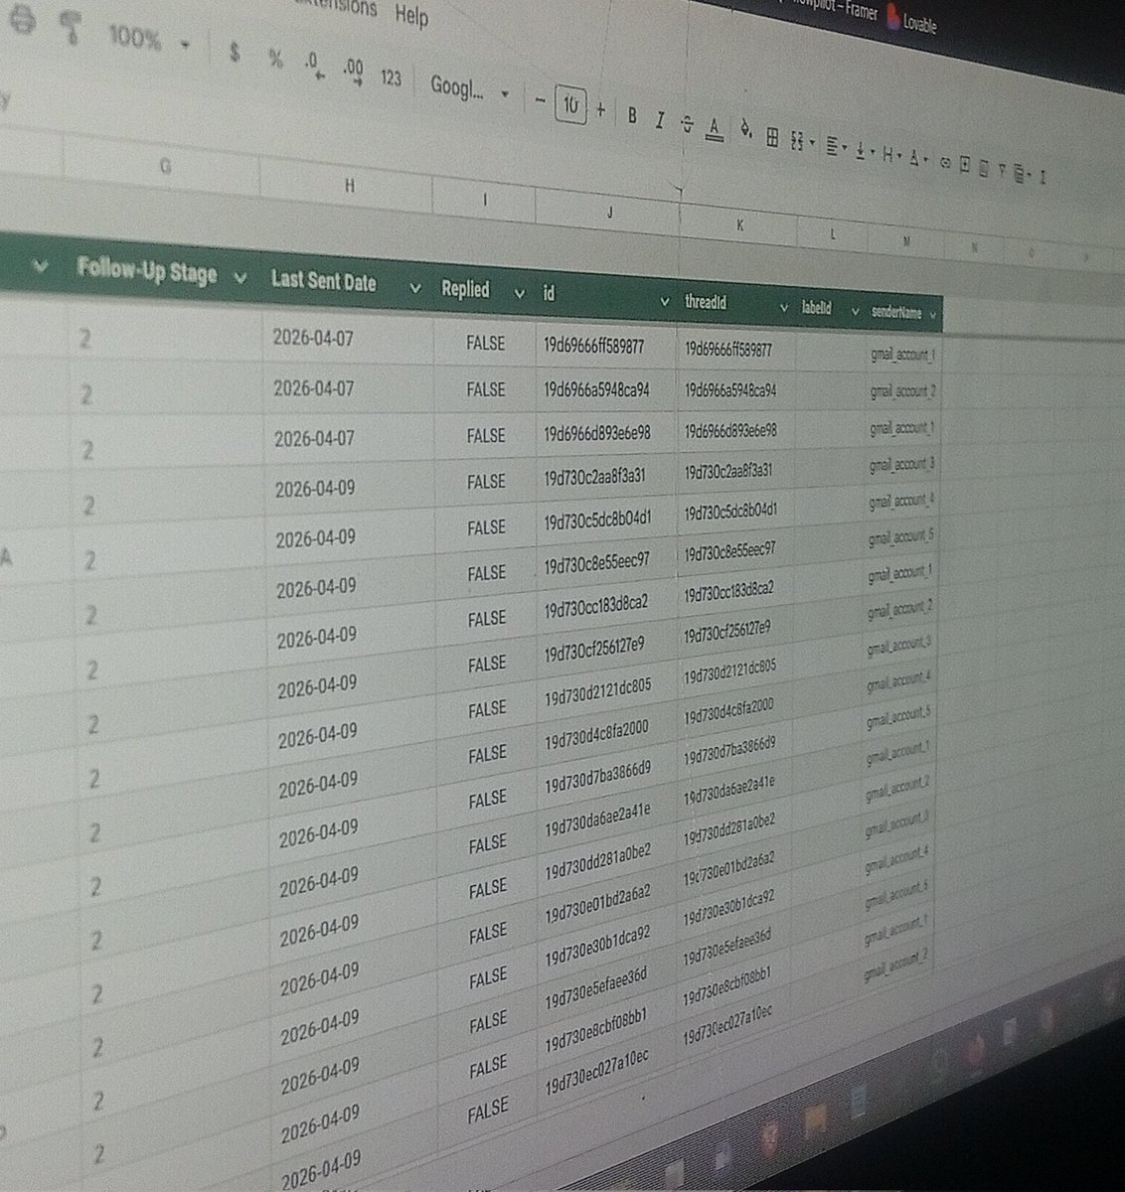The image size is (1125, 1192).
Task: Open the 123 number format menu
Action: [x=391, y=76]
